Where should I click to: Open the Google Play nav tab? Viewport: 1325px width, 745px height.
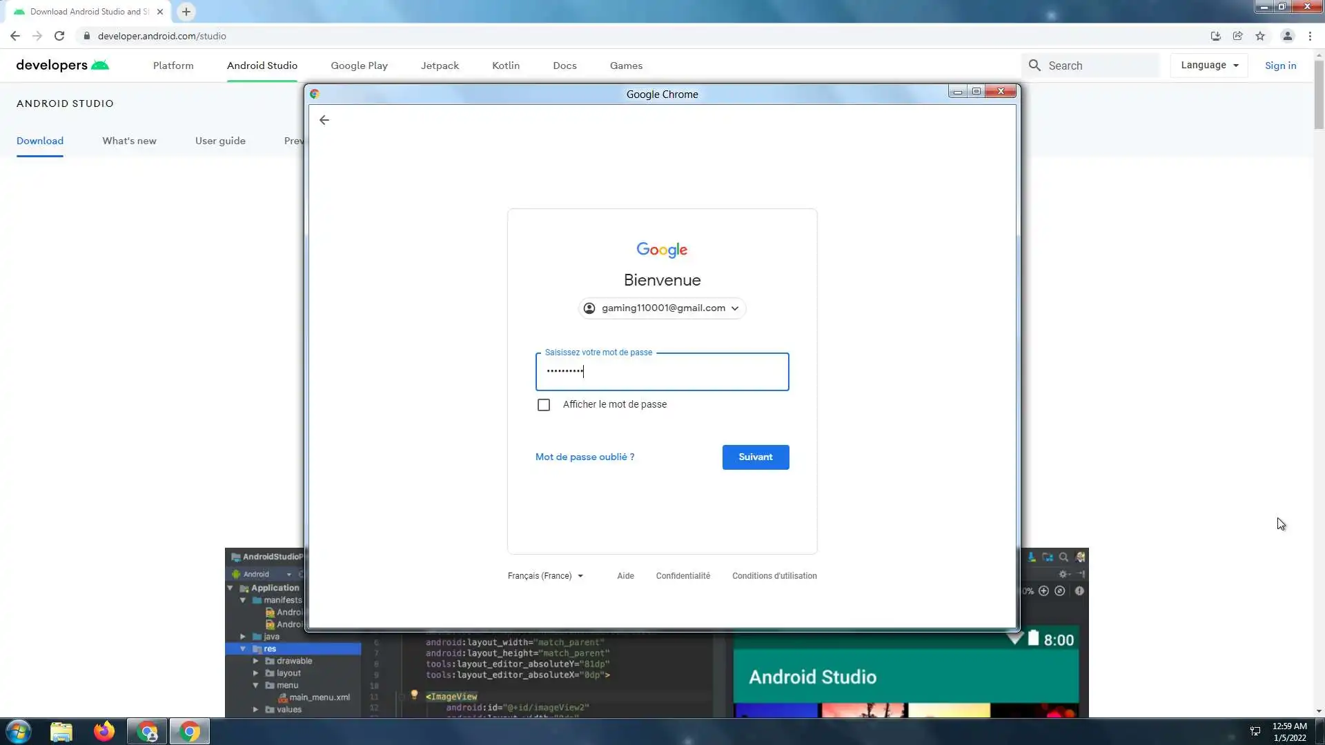359,66
